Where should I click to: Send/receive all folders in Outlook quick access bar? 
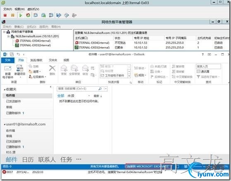[x=12, y=54]
